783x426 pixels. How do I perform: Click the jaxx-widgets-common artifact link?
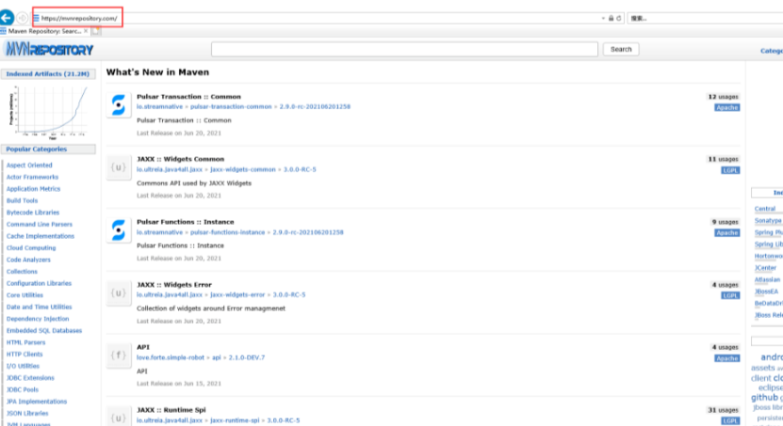point(243,169)
